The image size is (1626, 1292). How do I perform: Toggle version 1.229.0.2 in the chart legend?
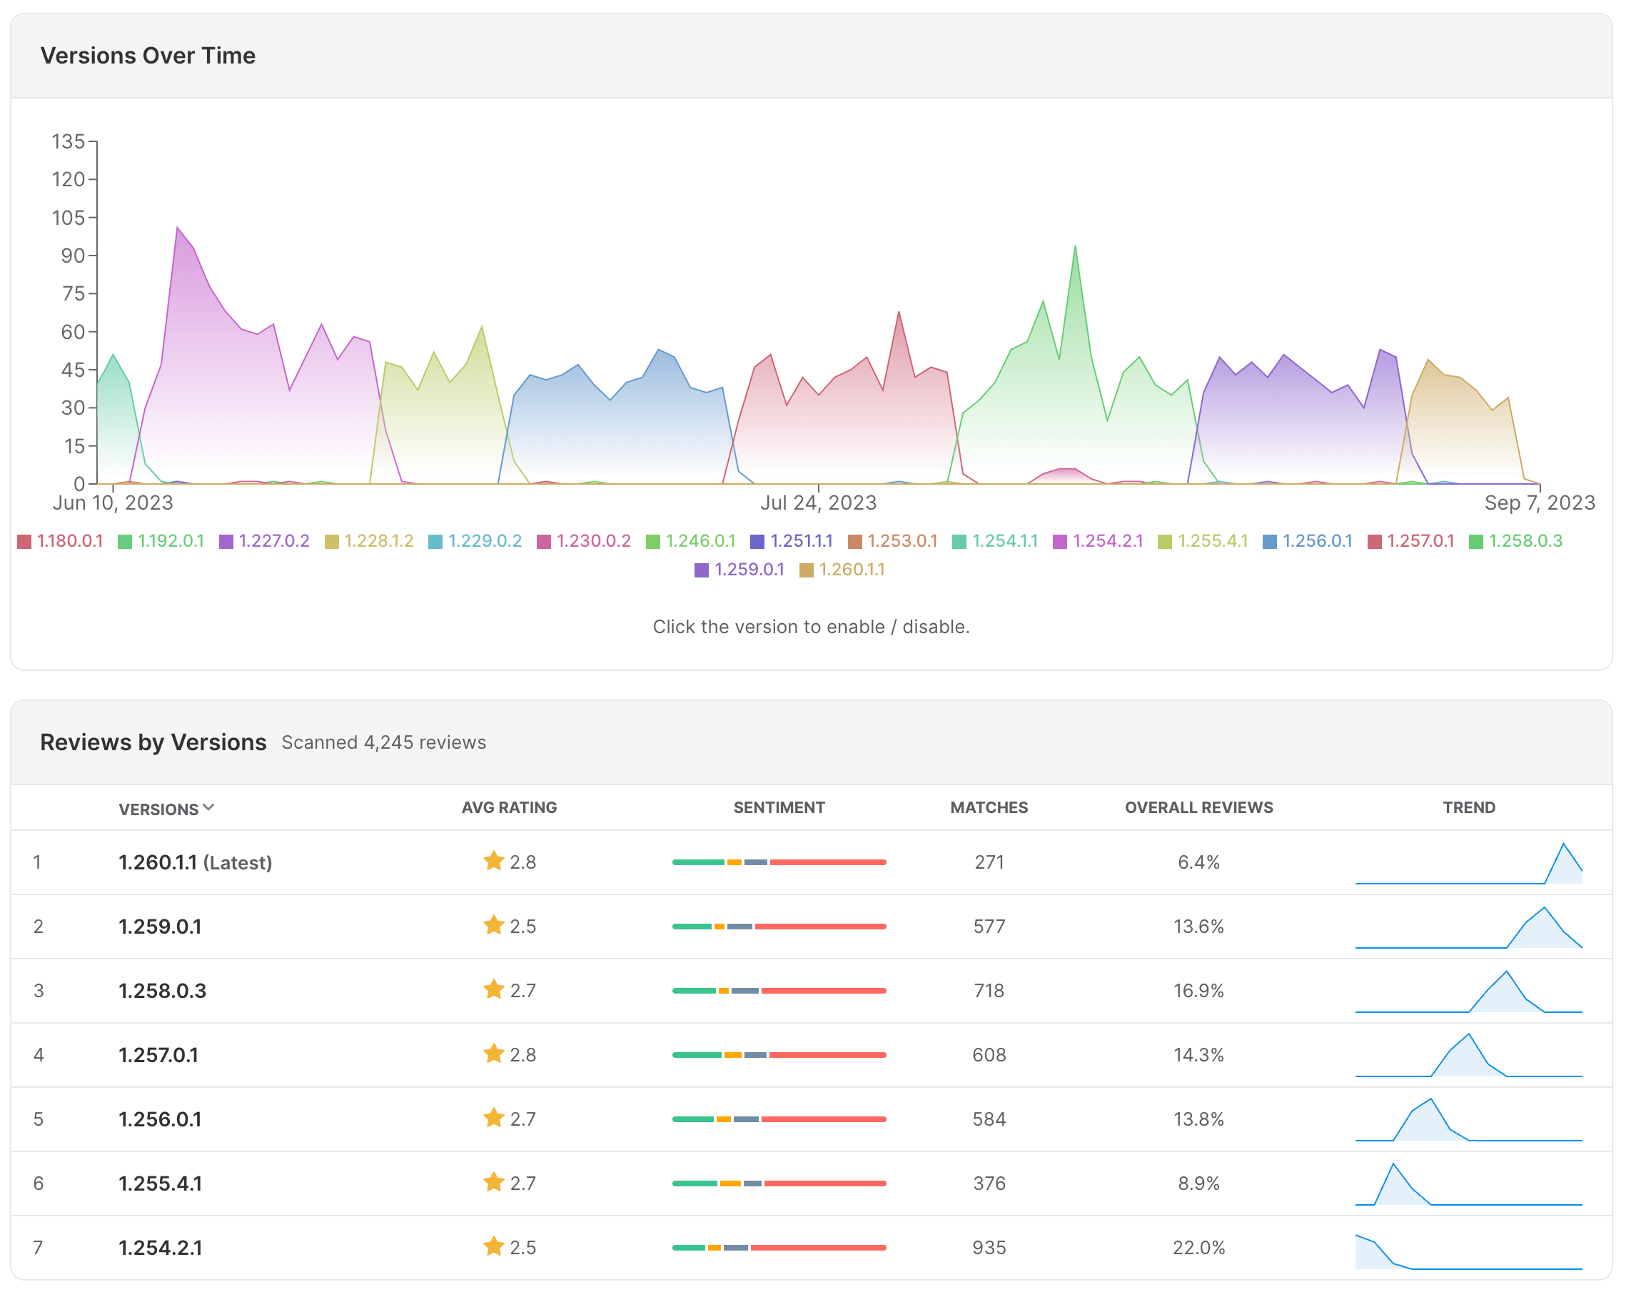(x=475, y=541)
